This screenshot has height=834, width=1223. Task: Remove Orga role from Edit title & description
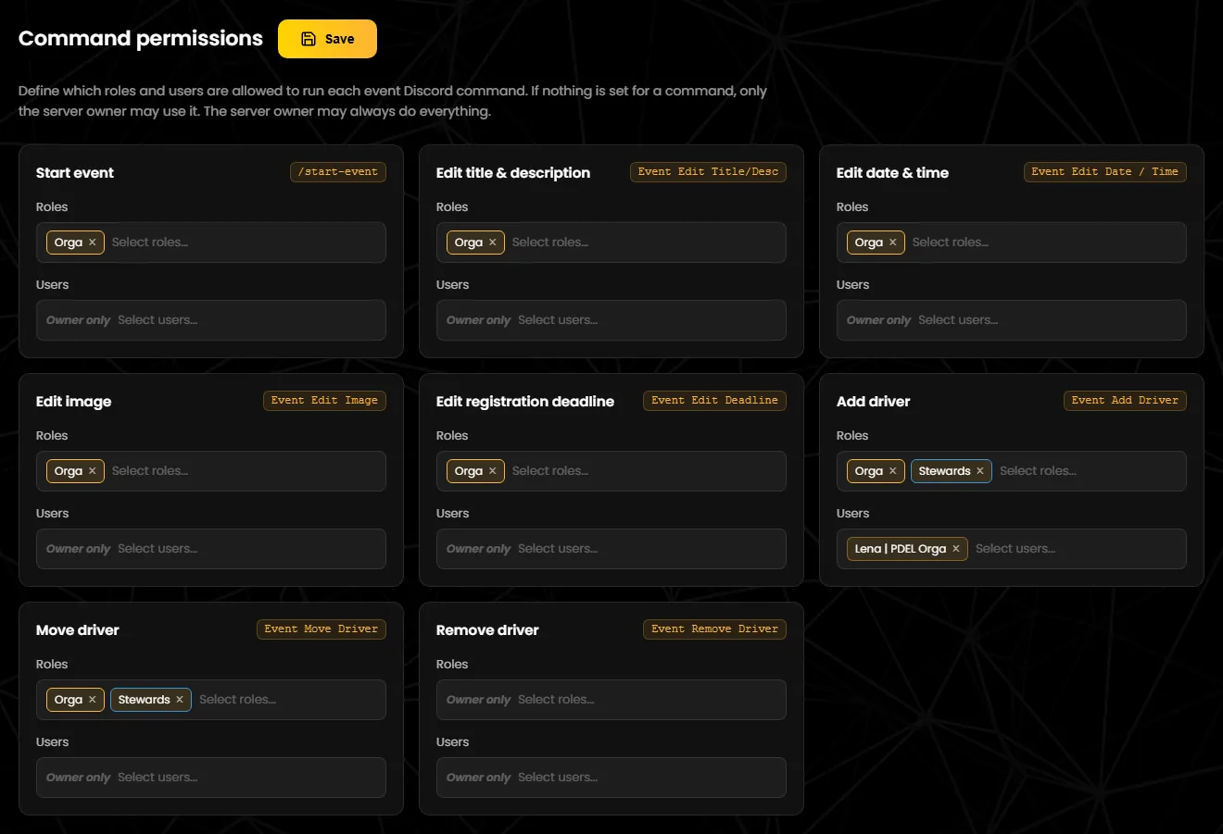click(492, 243)
